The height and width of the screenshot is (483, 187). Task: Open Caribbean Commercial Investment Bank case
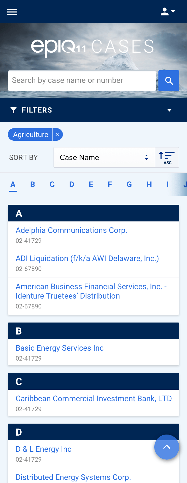pyautogui.click(x=94, y=399)
